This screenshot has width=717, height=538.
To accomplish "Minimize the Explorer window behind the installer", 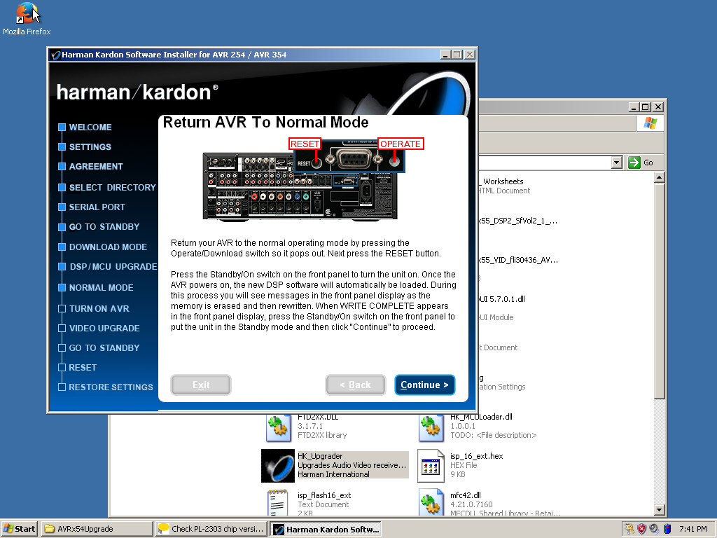I will 634,107.
